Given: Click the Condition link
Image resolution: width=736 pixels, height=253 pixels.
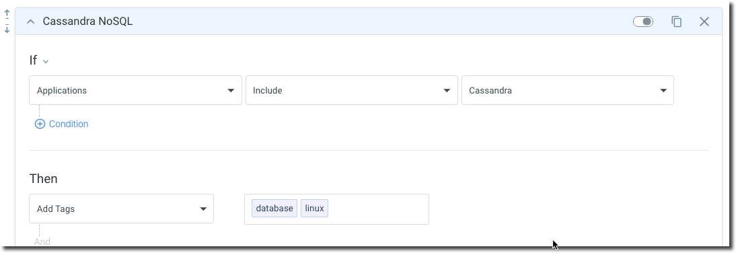Looking at the screenshot, I should (69, 124).
